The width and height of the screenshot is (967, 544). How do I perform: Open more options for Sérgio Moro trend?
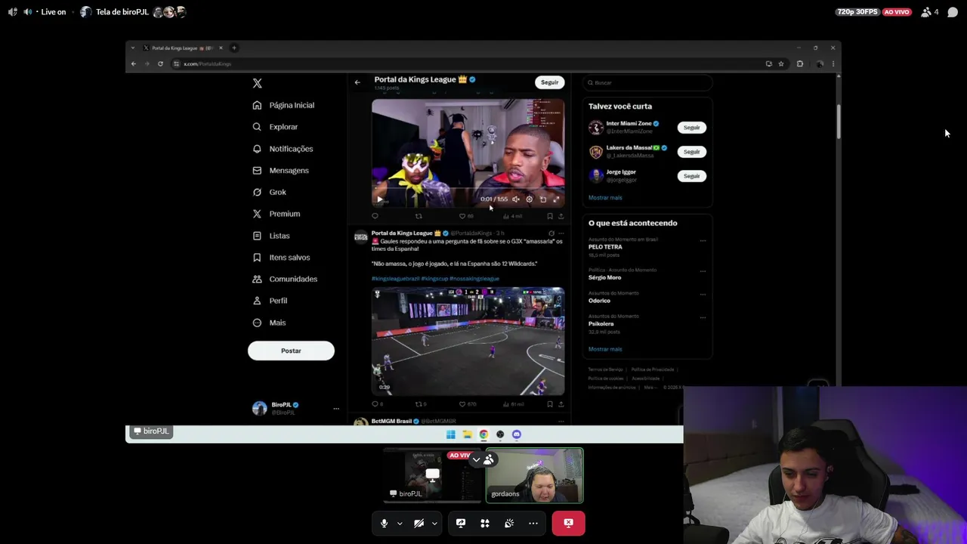(703, 271)
